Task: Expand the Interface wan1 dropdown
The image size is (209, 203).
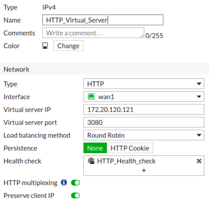Action: pos(144,97)
